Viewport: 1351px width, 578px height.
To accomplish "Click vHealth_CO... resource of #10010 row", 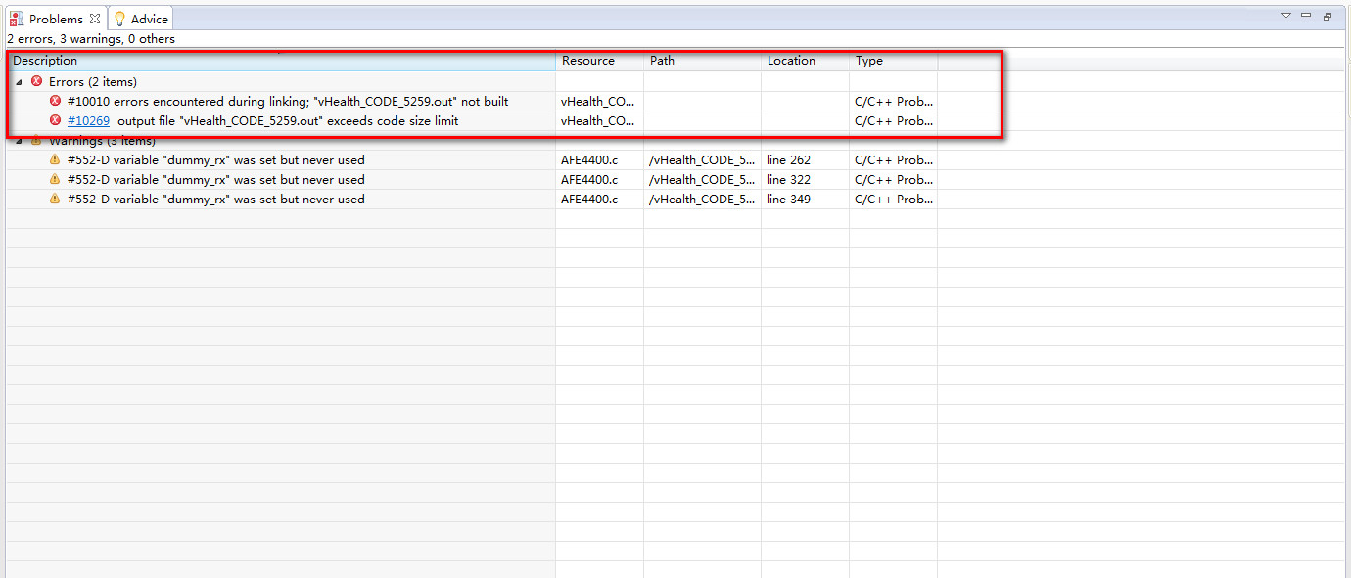I will click(597, 102).
